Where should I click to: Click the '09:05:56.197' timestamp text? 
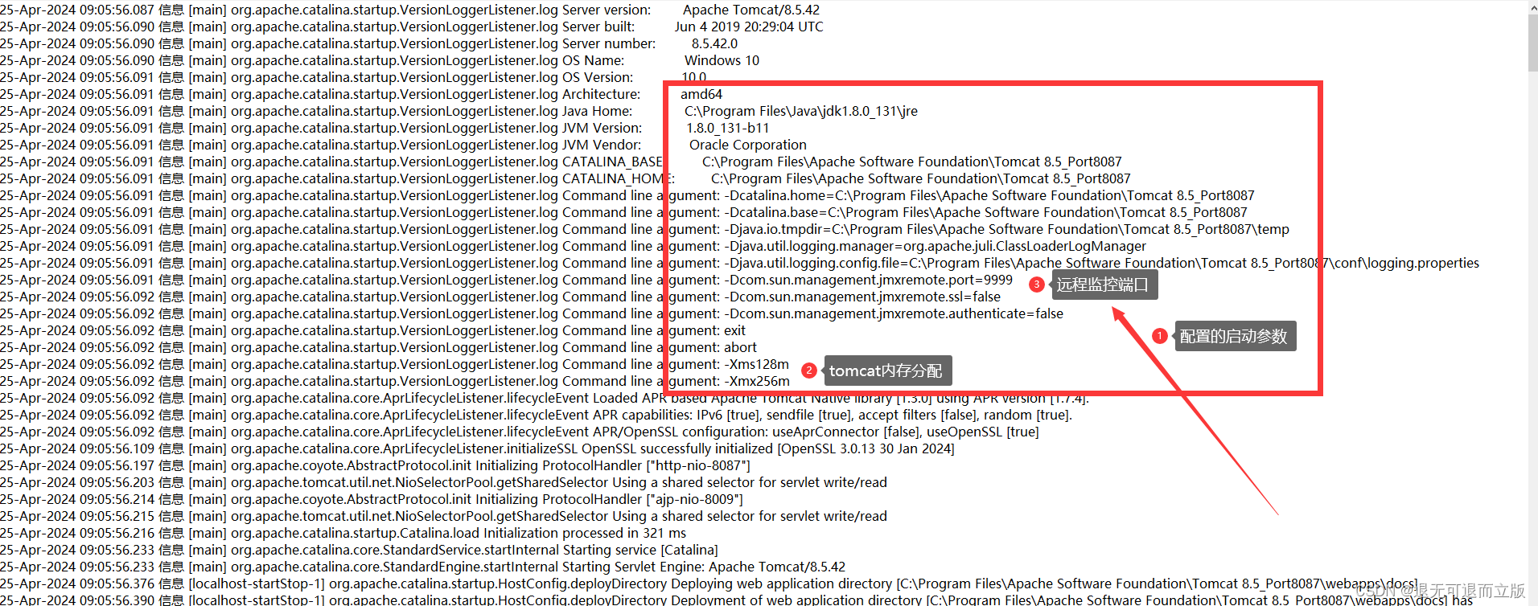(x=117, y=465)
